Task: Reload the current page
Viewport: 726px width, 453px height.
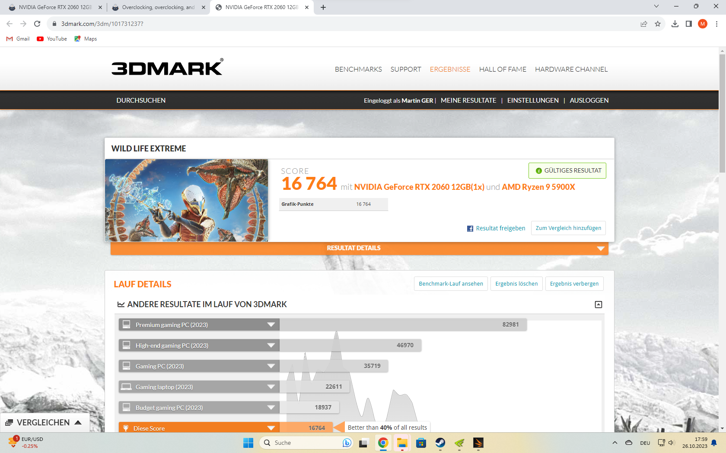Action: [37, 24]
